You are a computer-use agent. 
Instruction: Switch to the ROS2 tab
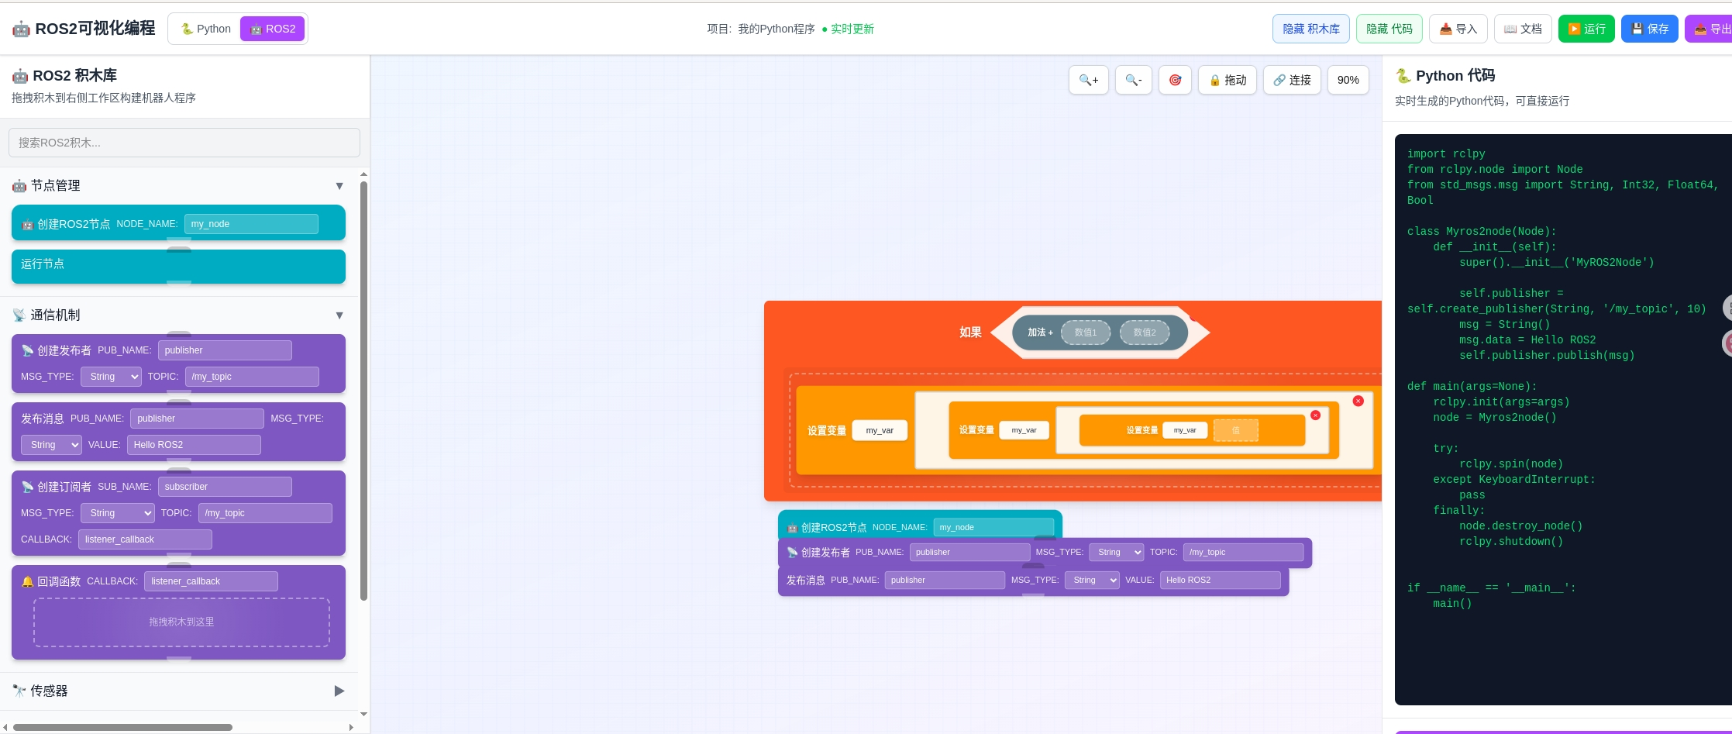point(273,29)
